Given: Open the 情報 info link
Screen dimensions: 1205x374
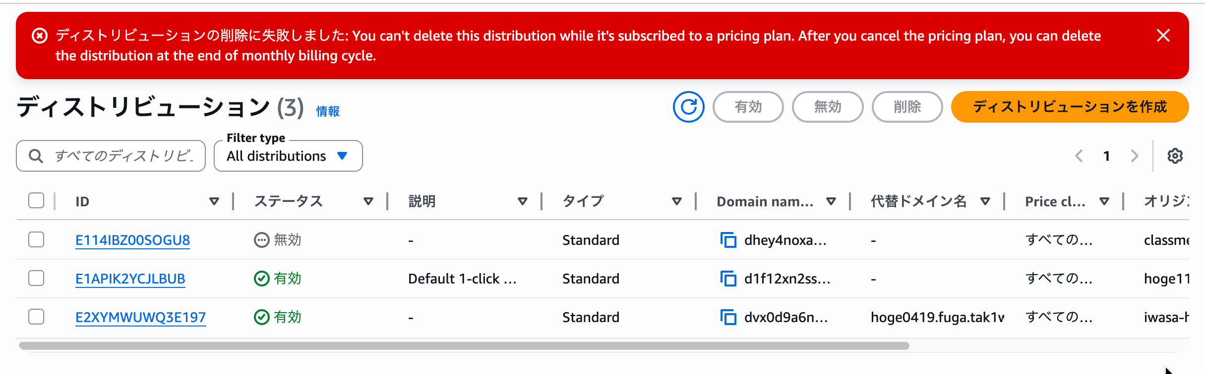Looking at the screenshot, I should tap(328, 111).
